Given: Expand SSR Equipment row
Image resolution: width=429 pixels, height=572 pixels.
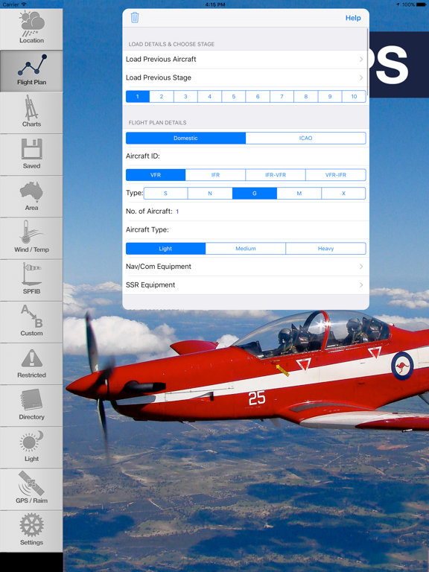Looking at the screenshot, I should (x=246, y=285).
